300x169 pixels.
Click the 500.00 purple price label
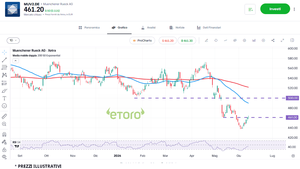pyautogui.click(x=292, y=98)
